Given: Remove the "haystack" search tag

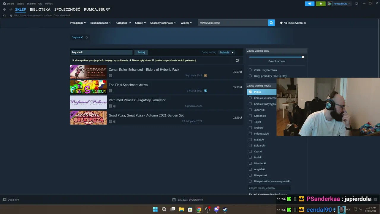Looking at the screenshot, I should pos(87,37).
